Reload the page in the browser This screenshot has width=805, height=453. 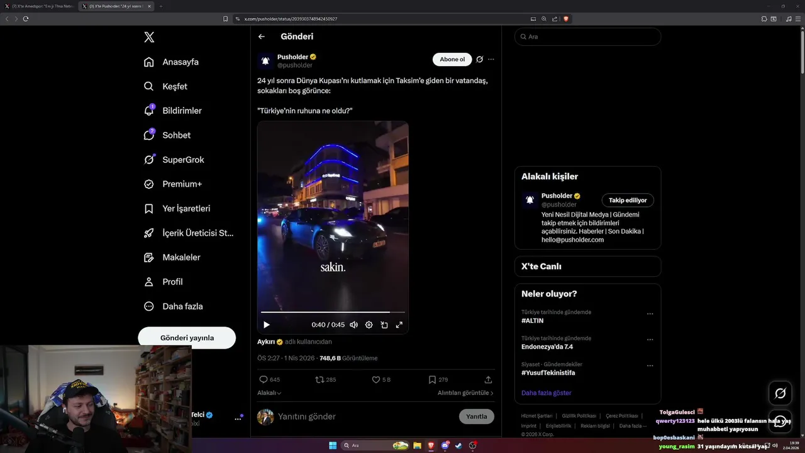(26, 19)
